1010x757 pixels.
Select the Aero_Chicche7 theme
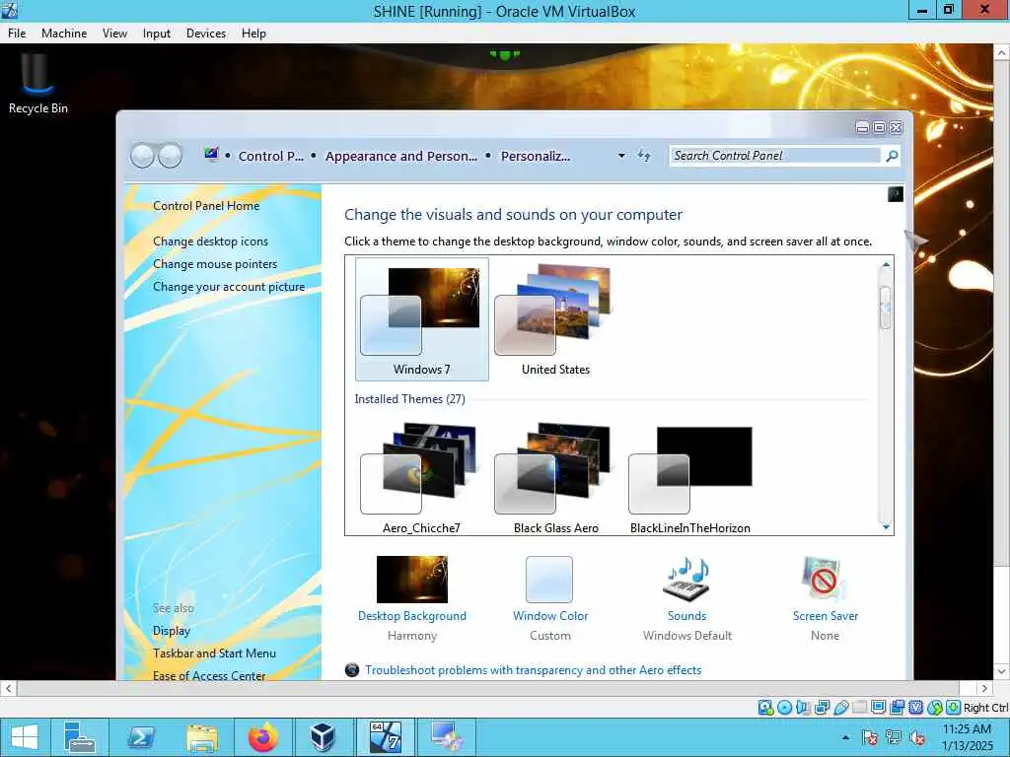pyautogui.click(x=421, y=478)
